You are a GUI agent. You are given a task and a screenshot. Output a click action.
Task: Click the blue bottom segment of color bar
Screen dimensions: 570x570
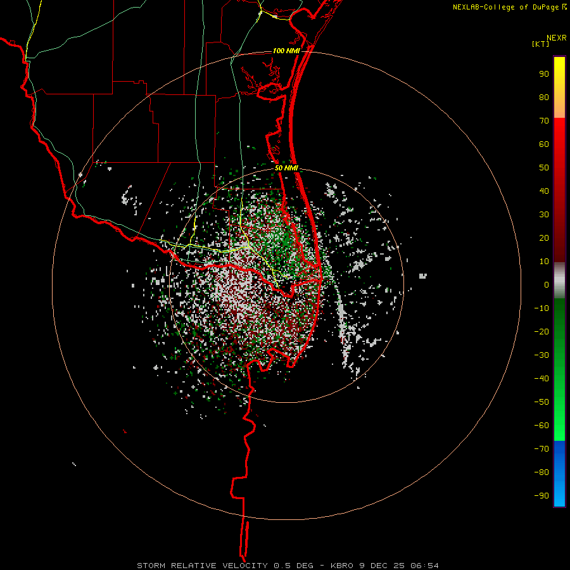(x=559, y=474)
